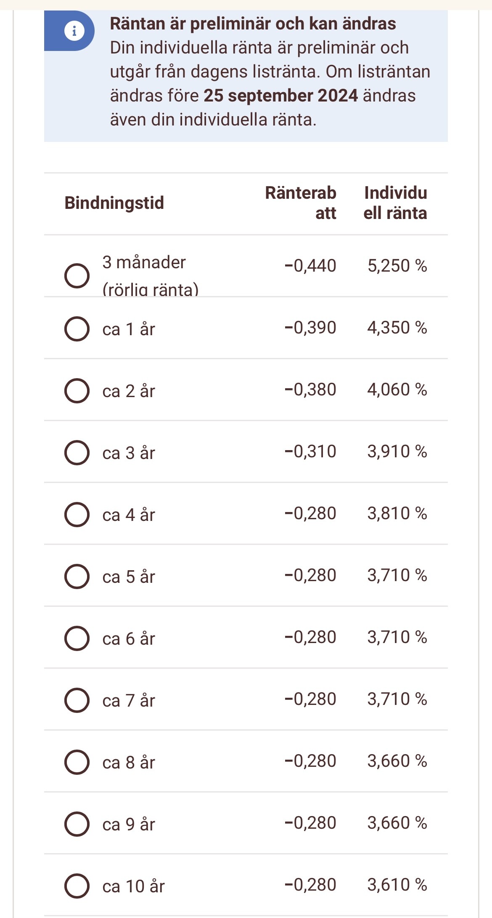Click the 5,250 % rate for 3 månader

[397, 266]
